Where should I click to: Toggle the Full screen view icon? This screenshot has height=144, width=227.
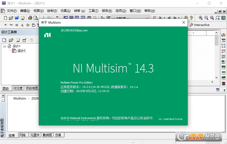223,18
